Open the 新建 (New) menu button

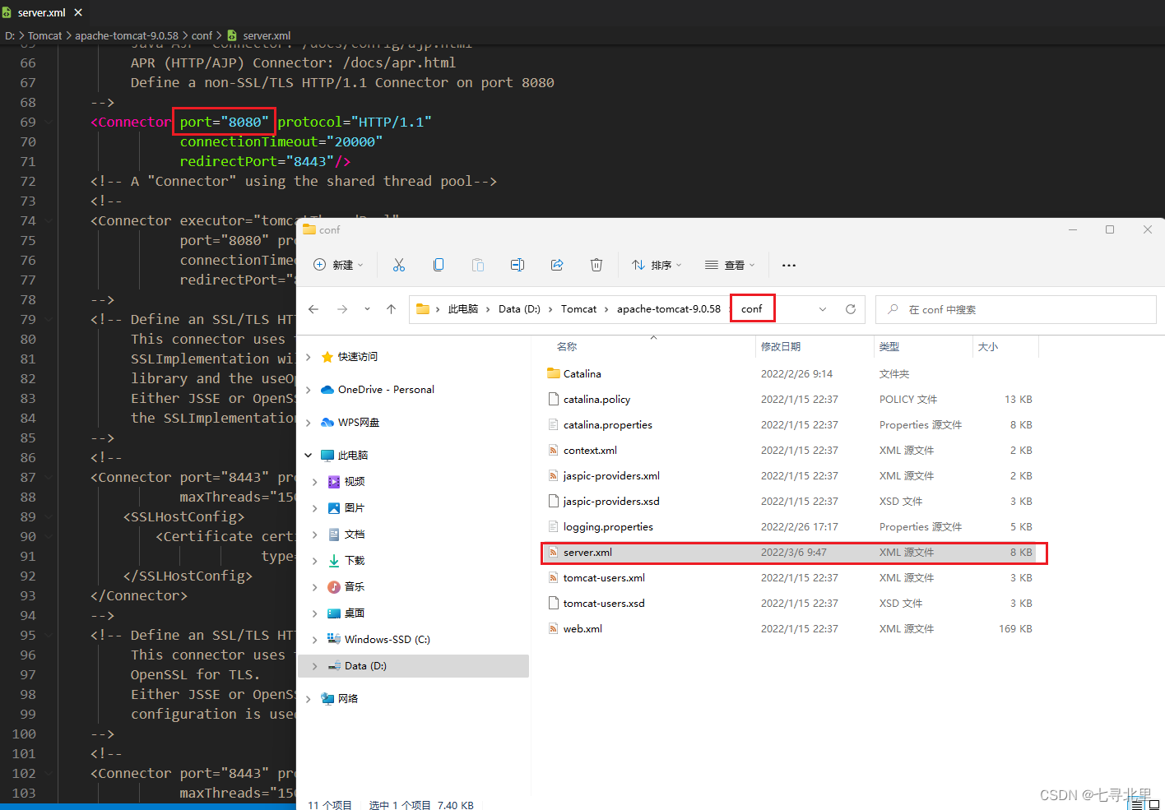338,265
